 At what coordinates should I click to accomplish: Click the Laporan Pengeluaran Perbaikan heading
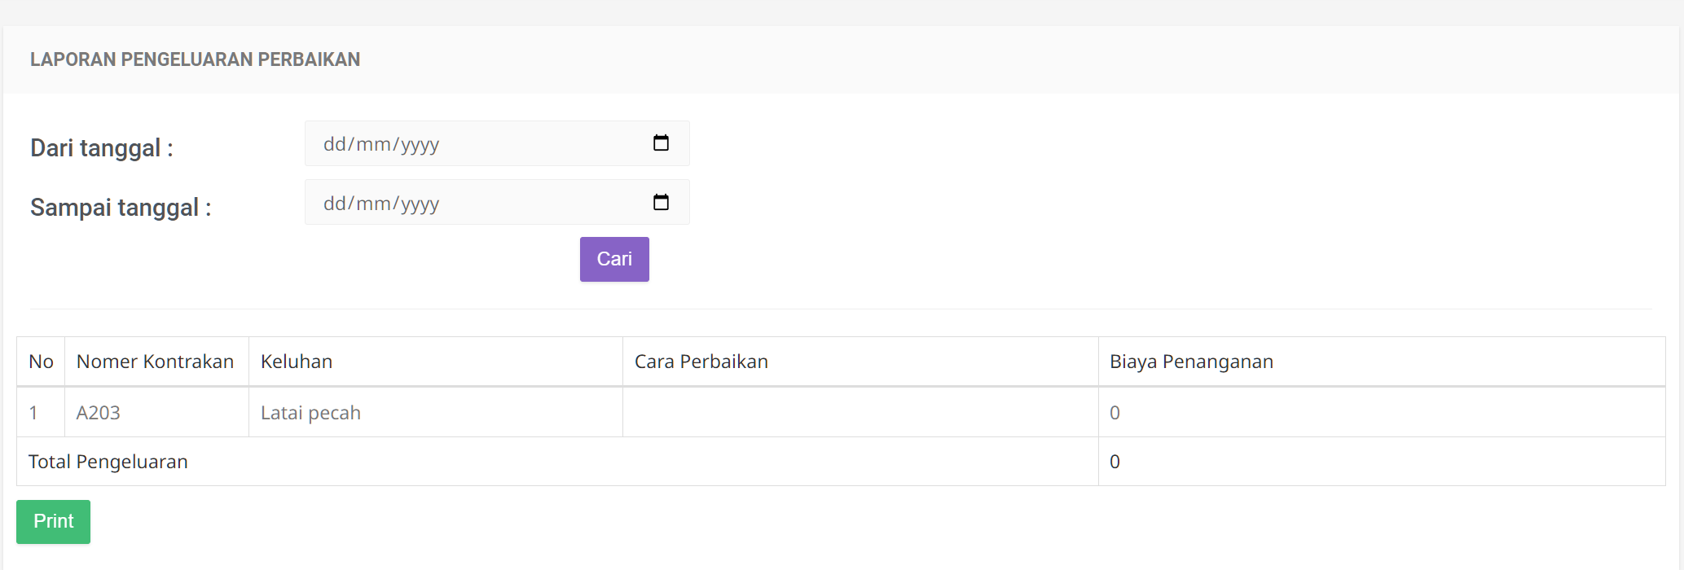(x=195, y=59)
